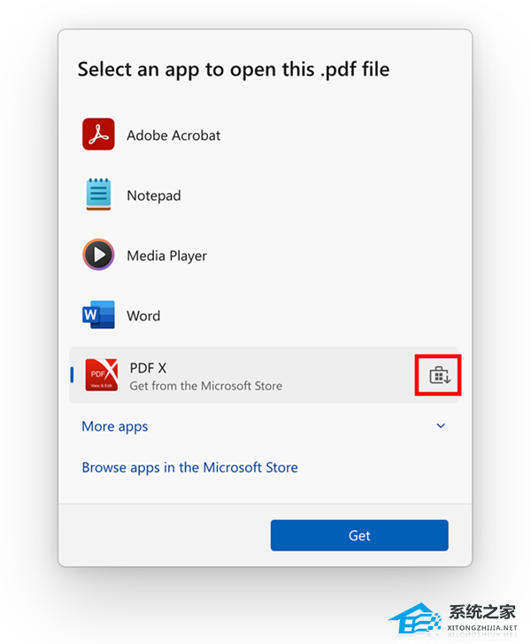Click the Media Player play icon
This screenshot has height=644, width=531.
(x=98, y=255)
